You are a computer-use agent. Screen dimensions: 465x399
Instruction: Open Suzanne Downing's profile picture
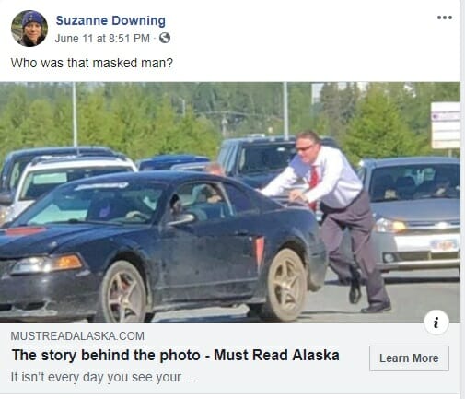coord(29,29)
